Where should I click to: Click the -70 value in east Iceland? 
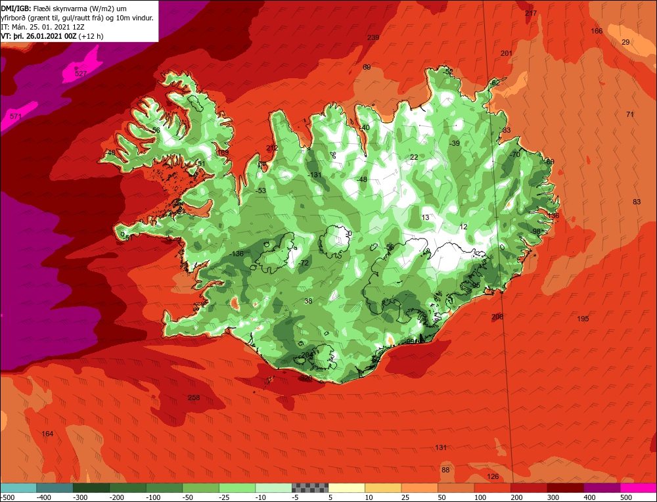point(515,154)
